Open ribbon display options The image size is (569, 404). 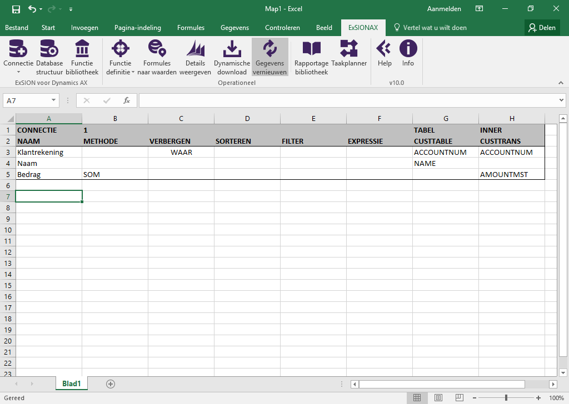[480, 9]
